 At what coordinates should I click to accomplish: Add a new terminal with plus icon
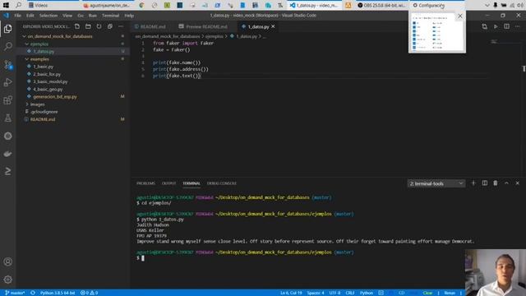(473, 183)
